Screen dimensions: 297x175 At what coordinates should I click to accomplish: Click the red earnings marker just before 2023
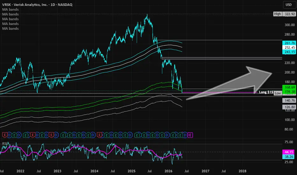pos(51,135)
